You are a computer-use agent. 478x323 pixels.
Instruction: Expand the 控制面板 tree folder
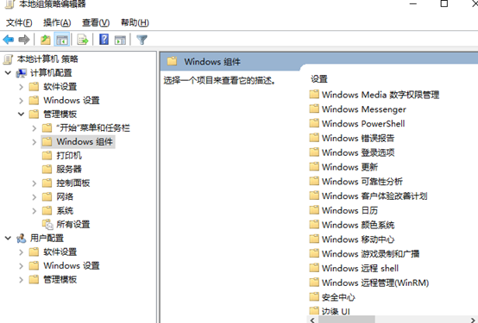tap(35, 183)
